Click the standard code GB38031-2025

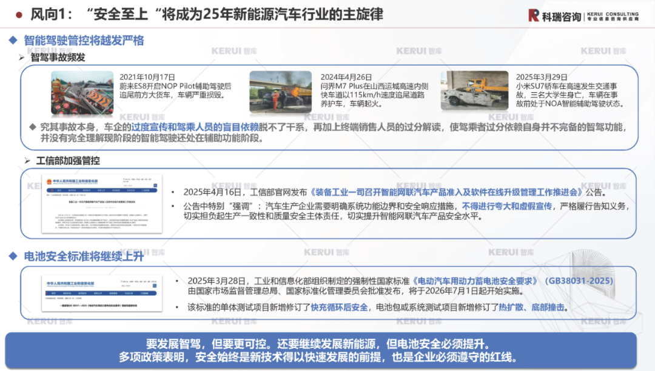point(580,281)
